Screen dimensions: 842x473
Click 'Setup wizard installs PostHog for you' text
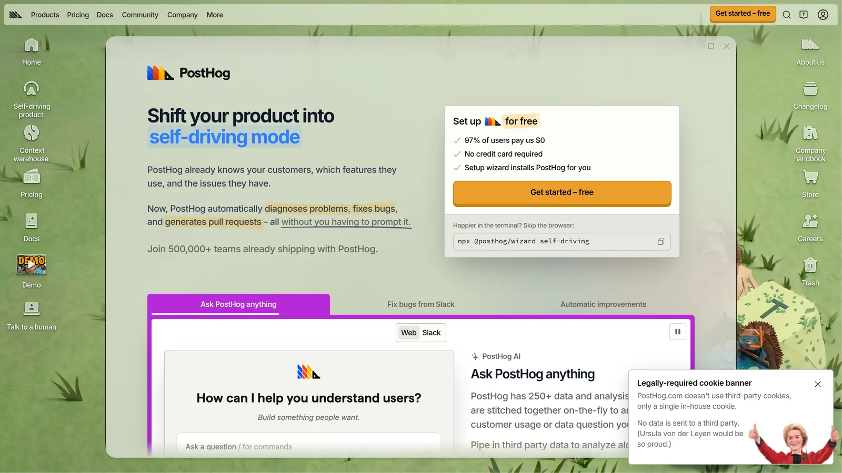tap(528, 168)
